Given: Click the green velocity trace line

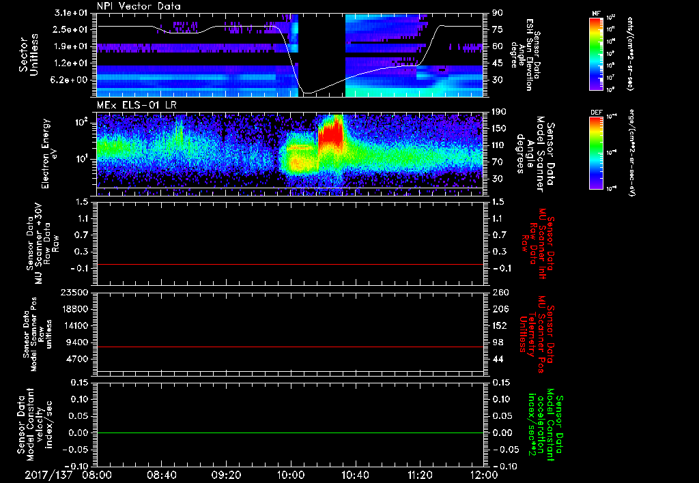Looking at the screenshot, I should point(290,433).
